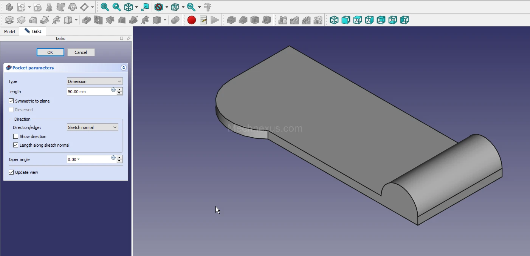530x256 pixels.
Task: Toggle the Update view checkbox
Action: pos(11,172)
